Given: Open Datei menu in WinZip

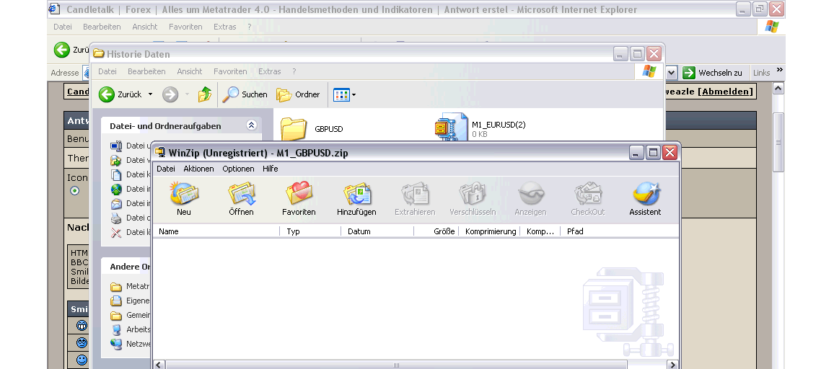Looking at the screenshot, I should tap(166, 169).
